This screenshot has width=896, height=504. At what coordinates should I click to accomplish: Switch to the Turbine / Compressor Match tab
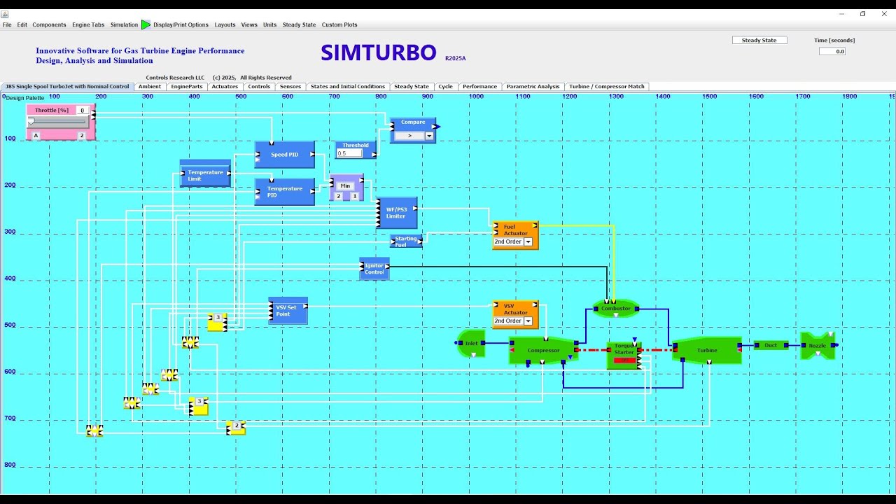click(x=607, y=87)
